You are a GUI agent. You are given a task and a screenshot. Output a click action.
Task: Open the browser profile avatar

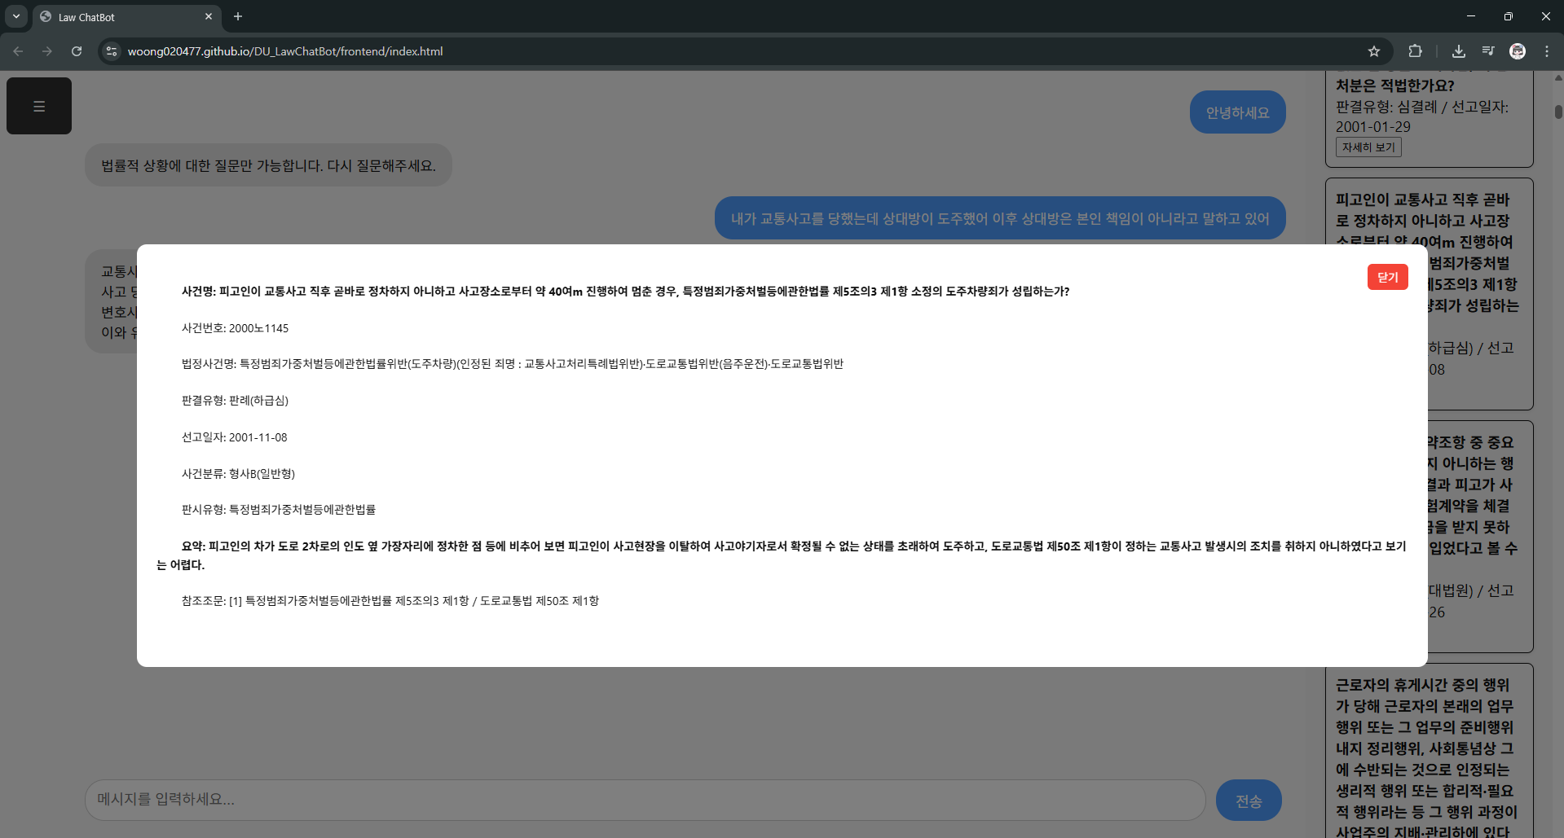click(1518, 50)
